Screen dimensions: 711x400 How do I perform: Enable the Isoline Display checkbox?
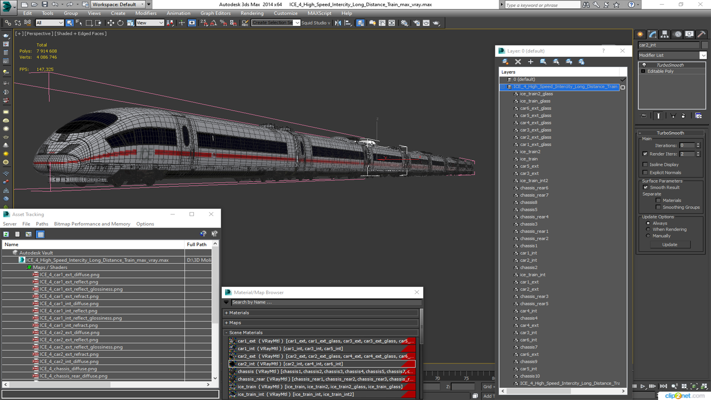coord(645,164)
